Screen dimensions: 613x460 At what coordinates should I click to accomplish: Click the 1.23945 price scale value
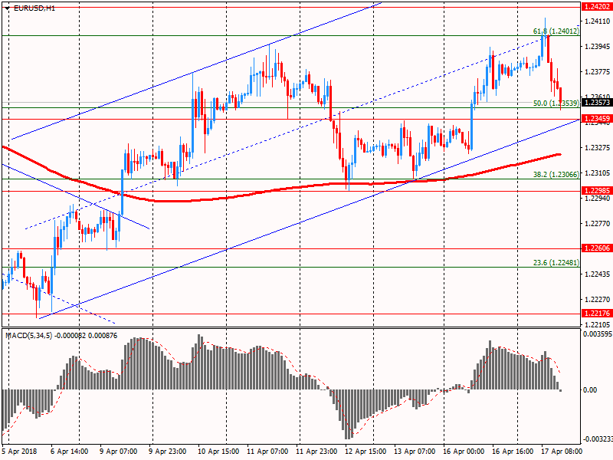597,47
